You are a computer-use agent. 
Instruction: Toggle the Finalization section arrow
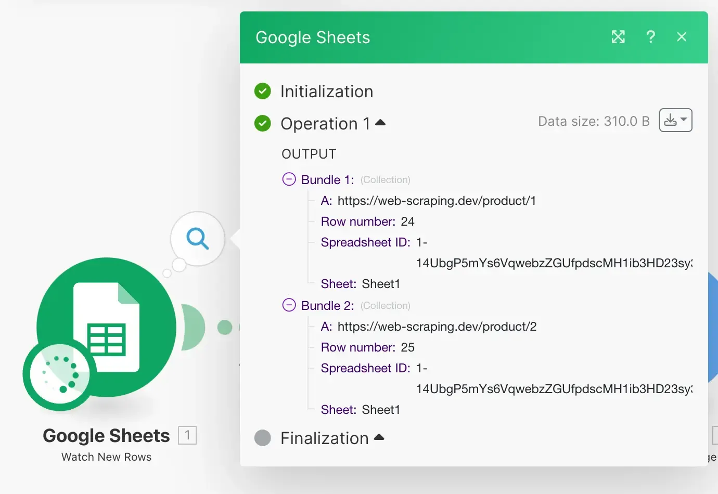379,437
